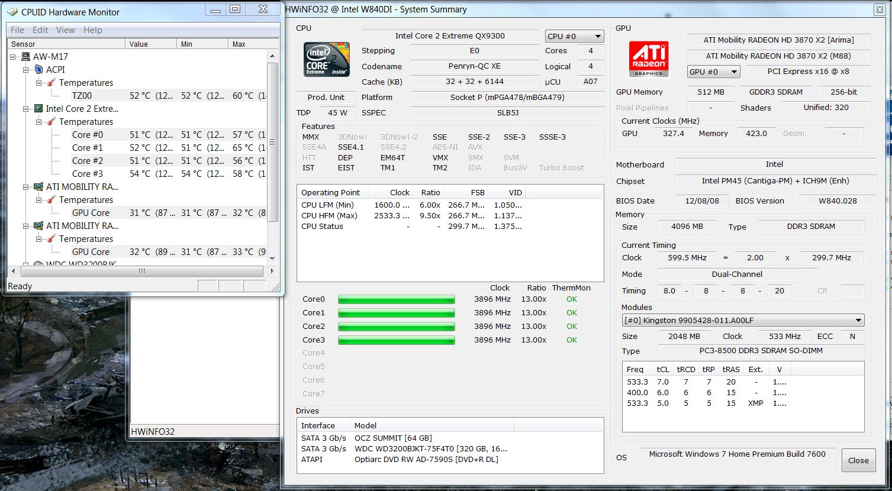Collapse the AW-M17 tree node
The height and width of the screenshot is (491, 892).
click(x=13, y=57)
